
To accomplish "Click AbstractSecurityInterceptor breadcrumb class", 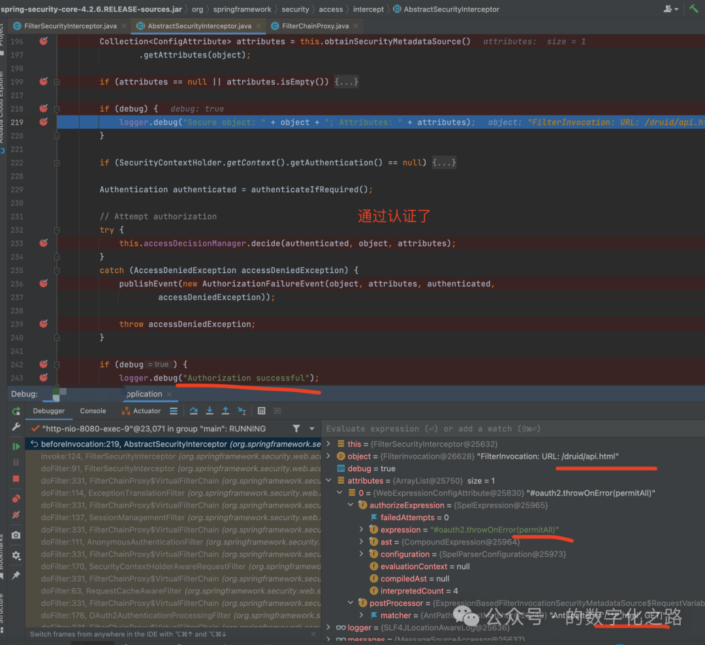I will [x=447, y=9].
